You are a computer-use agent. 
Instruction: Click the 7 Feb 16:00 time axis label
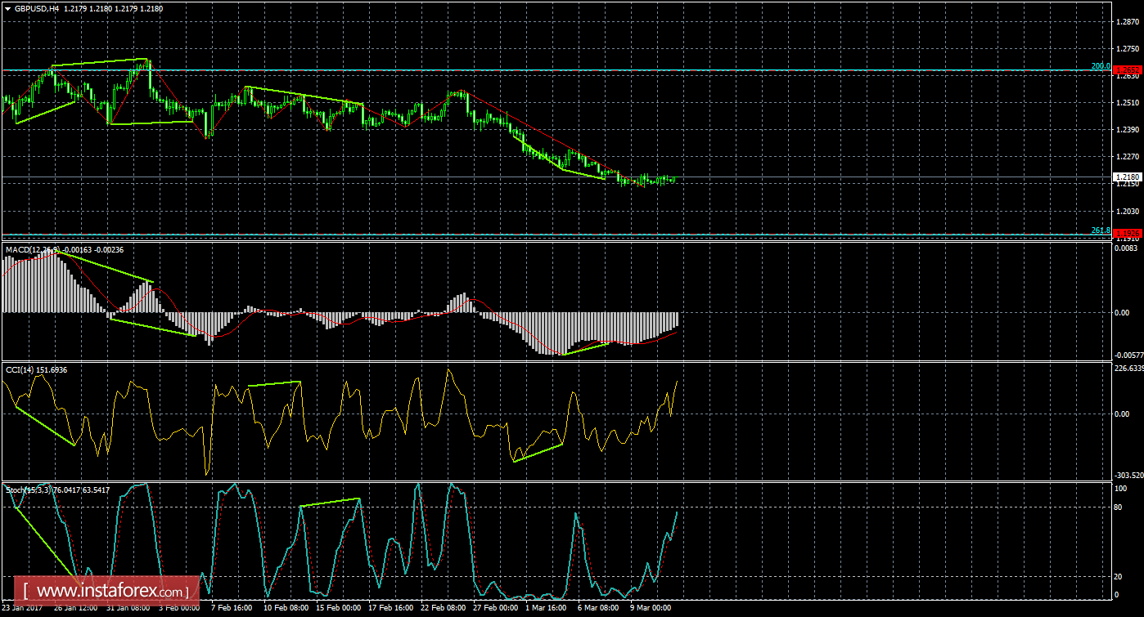click(230, 609)
